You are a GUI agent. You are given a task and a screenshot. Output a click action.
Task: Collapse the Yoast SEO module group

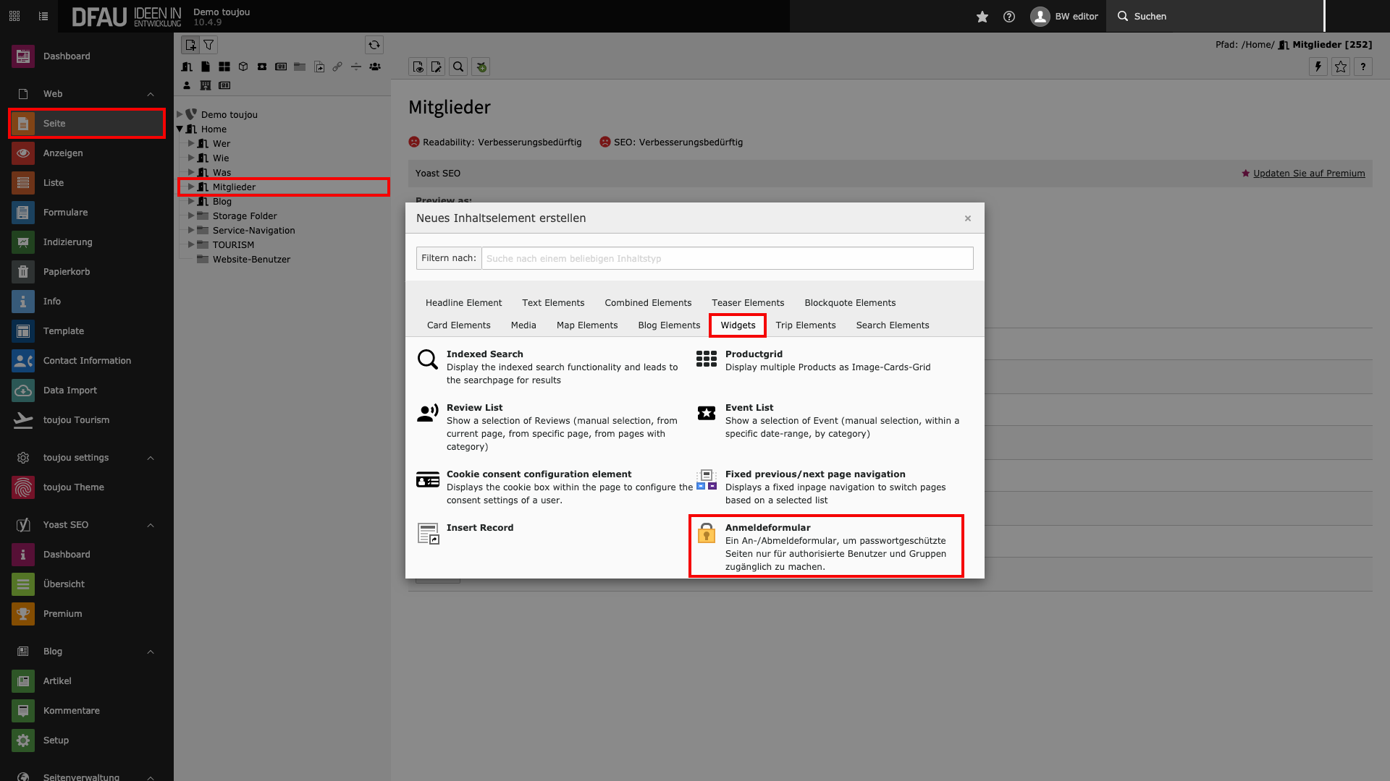(x=151, y=525)
